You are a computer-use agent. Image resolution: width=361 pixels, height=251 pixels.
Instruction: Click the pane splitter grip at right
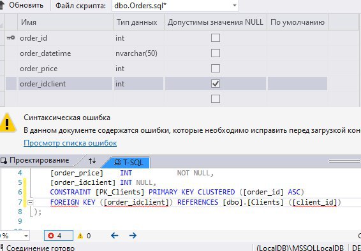coord(344,161)
